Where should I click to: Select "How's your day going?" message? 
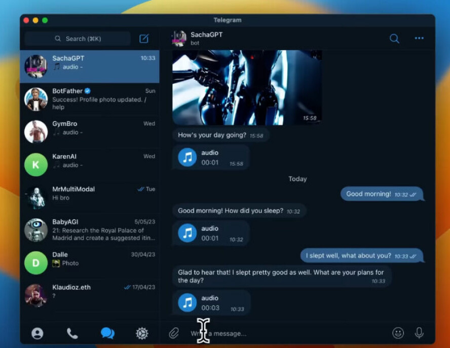coord(220,135)
